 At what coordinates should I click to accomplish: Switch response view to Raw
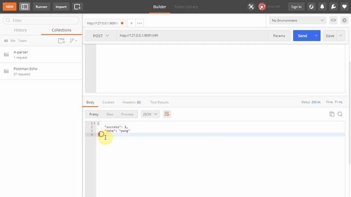tap(110, 114)
